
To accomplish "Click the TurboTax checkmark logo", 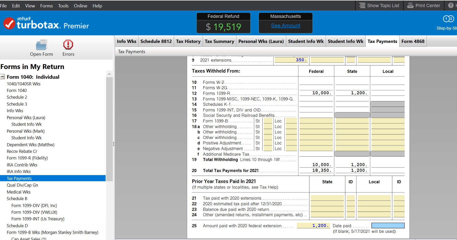I will (9, 24).
